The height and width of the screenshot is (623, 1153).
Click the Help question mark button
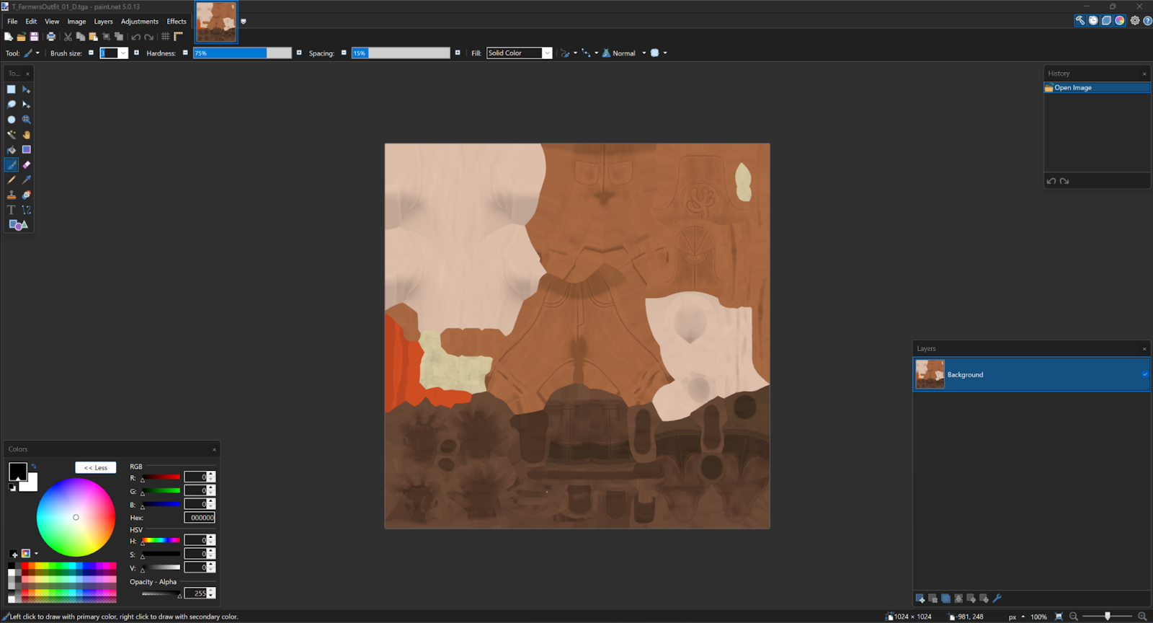click(1148, 21)
